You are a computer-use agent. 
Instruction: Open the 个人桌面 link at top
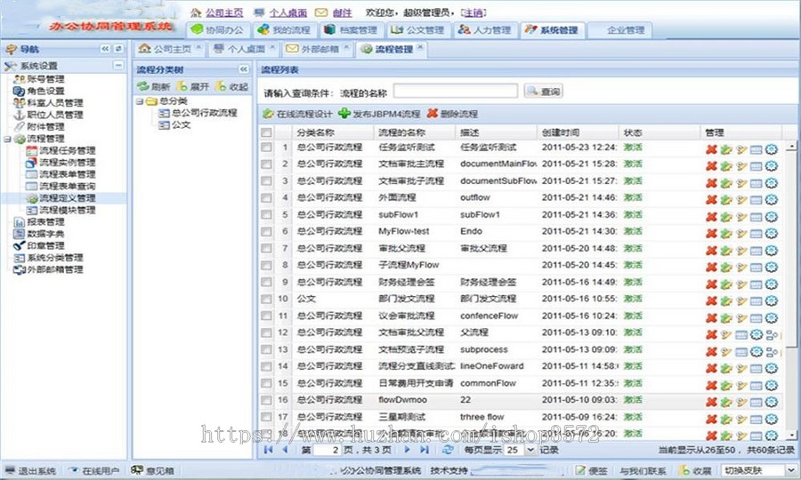click(x=288, y=12)
